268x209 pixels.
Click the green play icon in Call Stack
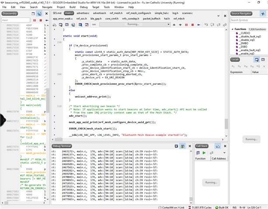point(204,153)
